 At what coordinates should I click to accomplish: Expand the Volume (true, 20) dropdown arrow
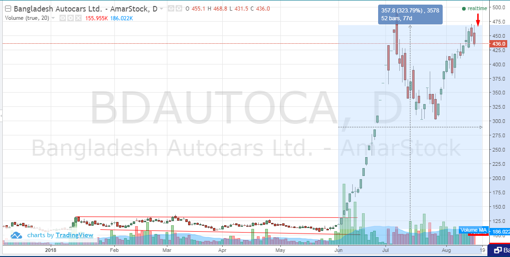click(x=53, y=18)
